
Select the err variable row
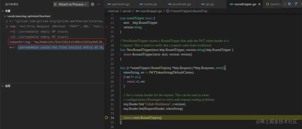pyautogui.click(x=52, y=47)
